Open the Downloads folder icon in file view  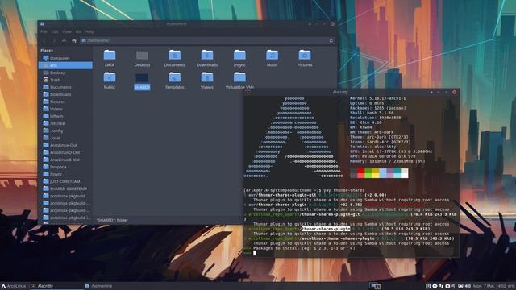pyautogui.click(x=207, y=58)
